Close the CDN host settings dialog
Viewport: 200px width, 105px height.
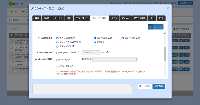(168, 8)
